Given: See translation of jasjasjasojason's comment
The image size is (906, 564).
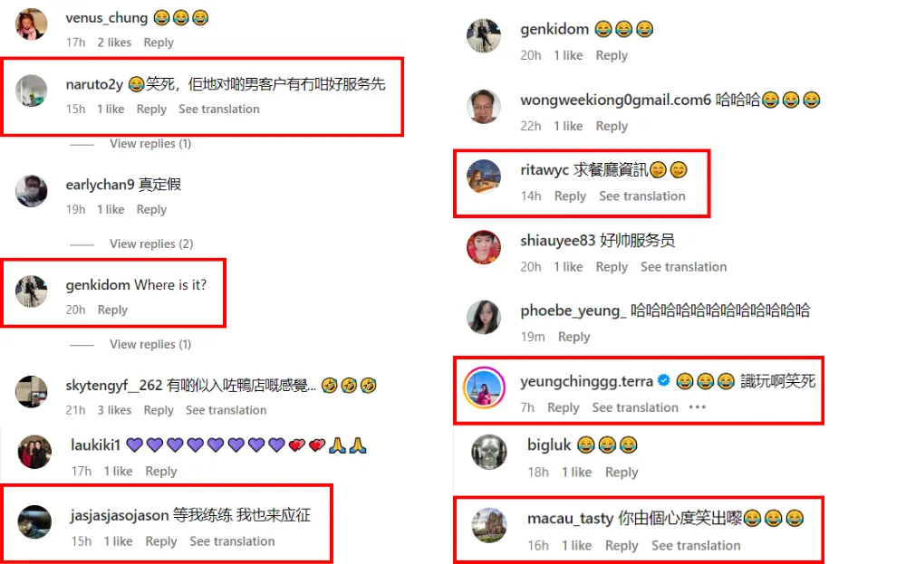Looking at the screenshot, I should click(232, 541).
